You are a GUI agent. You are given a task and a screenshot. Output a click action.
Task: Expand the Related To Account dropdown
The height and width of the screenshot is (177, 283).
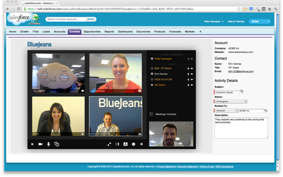[227, 111]
